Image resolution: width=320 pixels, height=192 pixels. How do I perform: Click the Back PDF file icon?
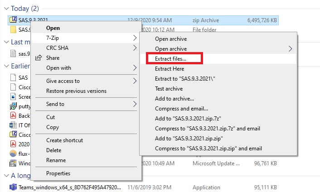click(x=13, y=115)
